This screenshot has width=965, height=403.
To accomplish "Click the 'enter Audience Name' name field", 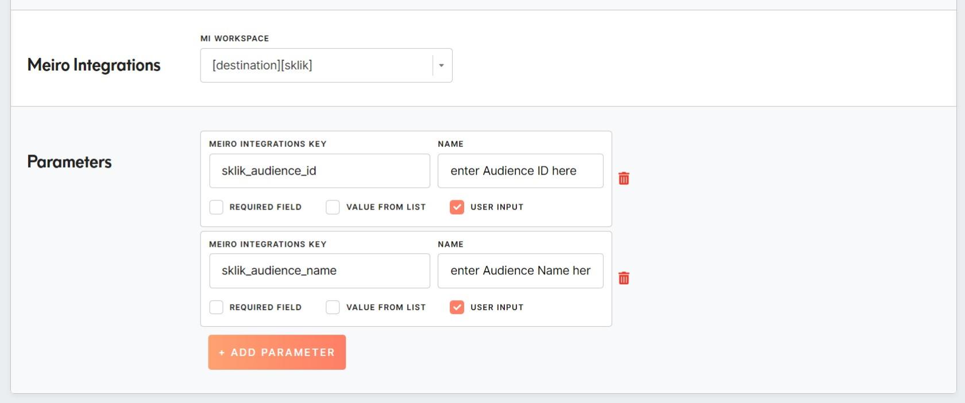I will pos(520,271).
